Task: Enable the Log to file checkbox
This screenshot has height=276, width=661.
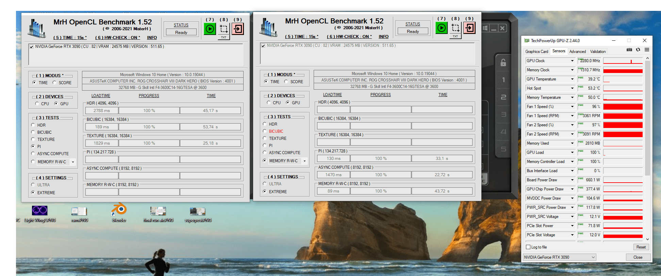Action: pyautogui.click(x=528, y=247)
